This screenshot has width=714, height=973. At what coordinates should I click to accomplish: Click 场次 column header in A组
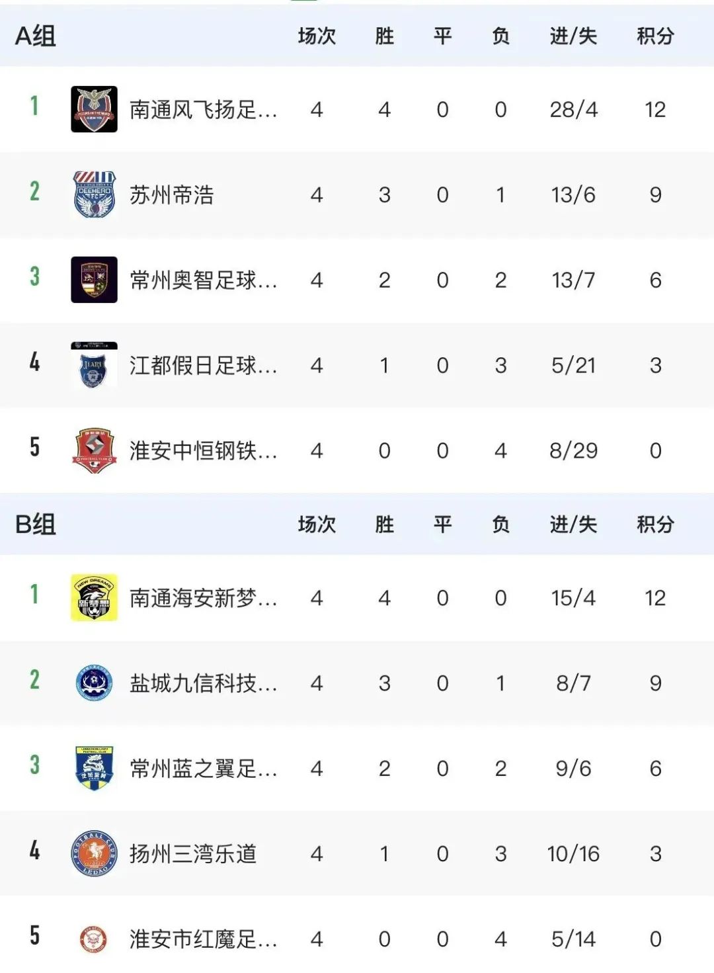pyautogui.click(x=317, y=36)
